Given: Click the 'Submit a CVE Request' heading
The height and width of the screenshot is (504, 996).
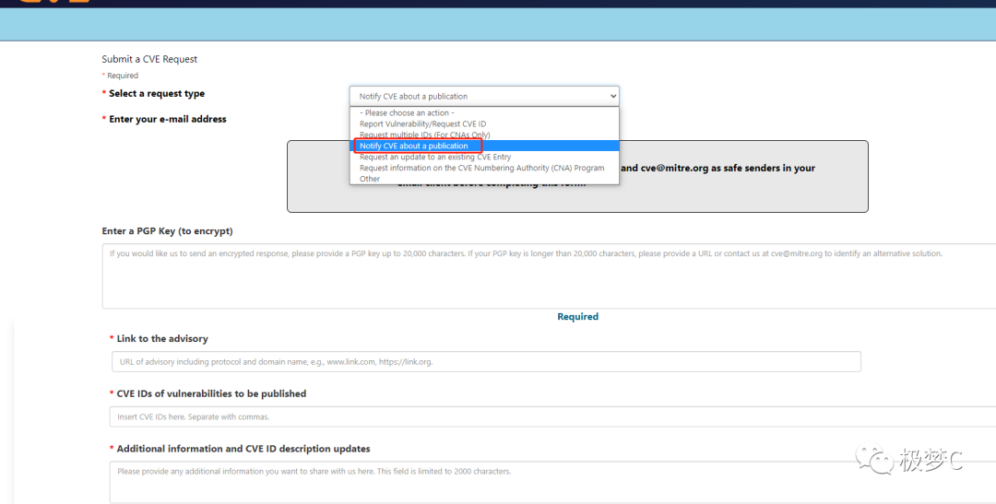Looking at the screenshot, I should tap(149, 59).
